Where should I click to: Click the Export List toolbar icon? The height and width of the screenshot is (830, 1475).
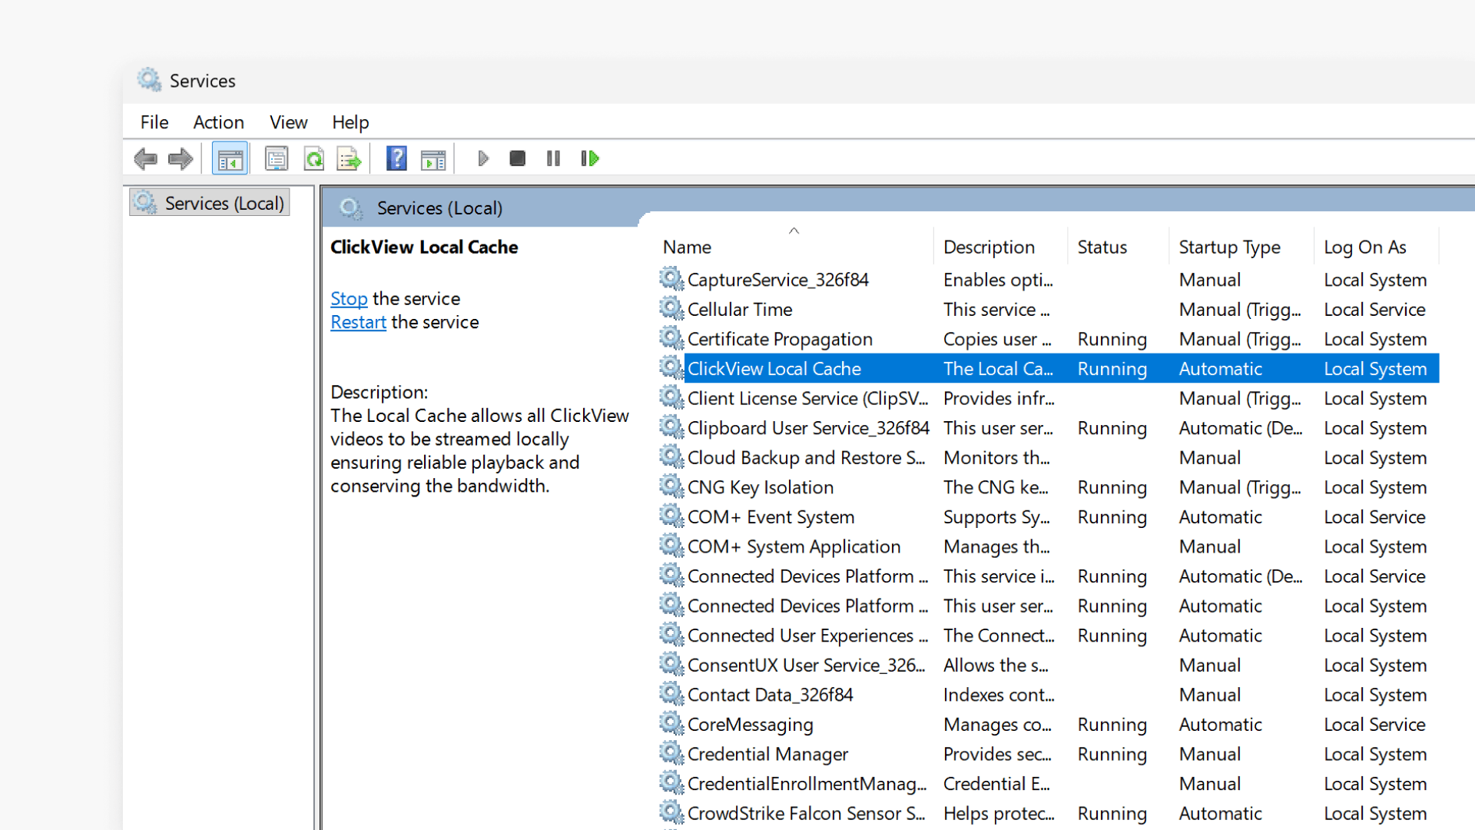click(349, 159)
